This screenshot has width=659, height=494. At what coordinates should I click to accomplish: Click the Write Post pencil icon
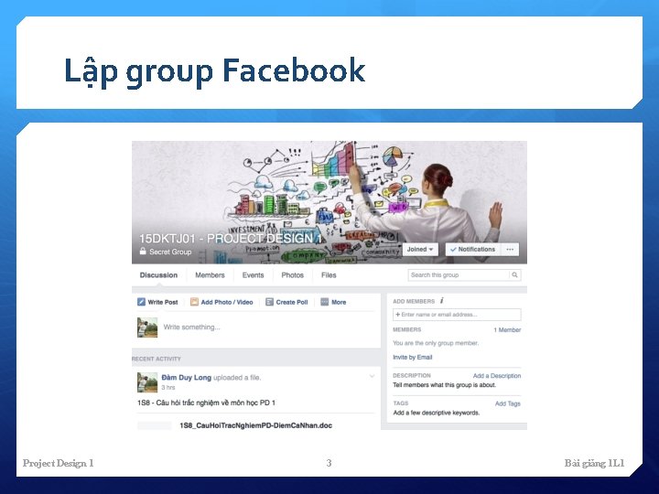click(x=141, y=302)
